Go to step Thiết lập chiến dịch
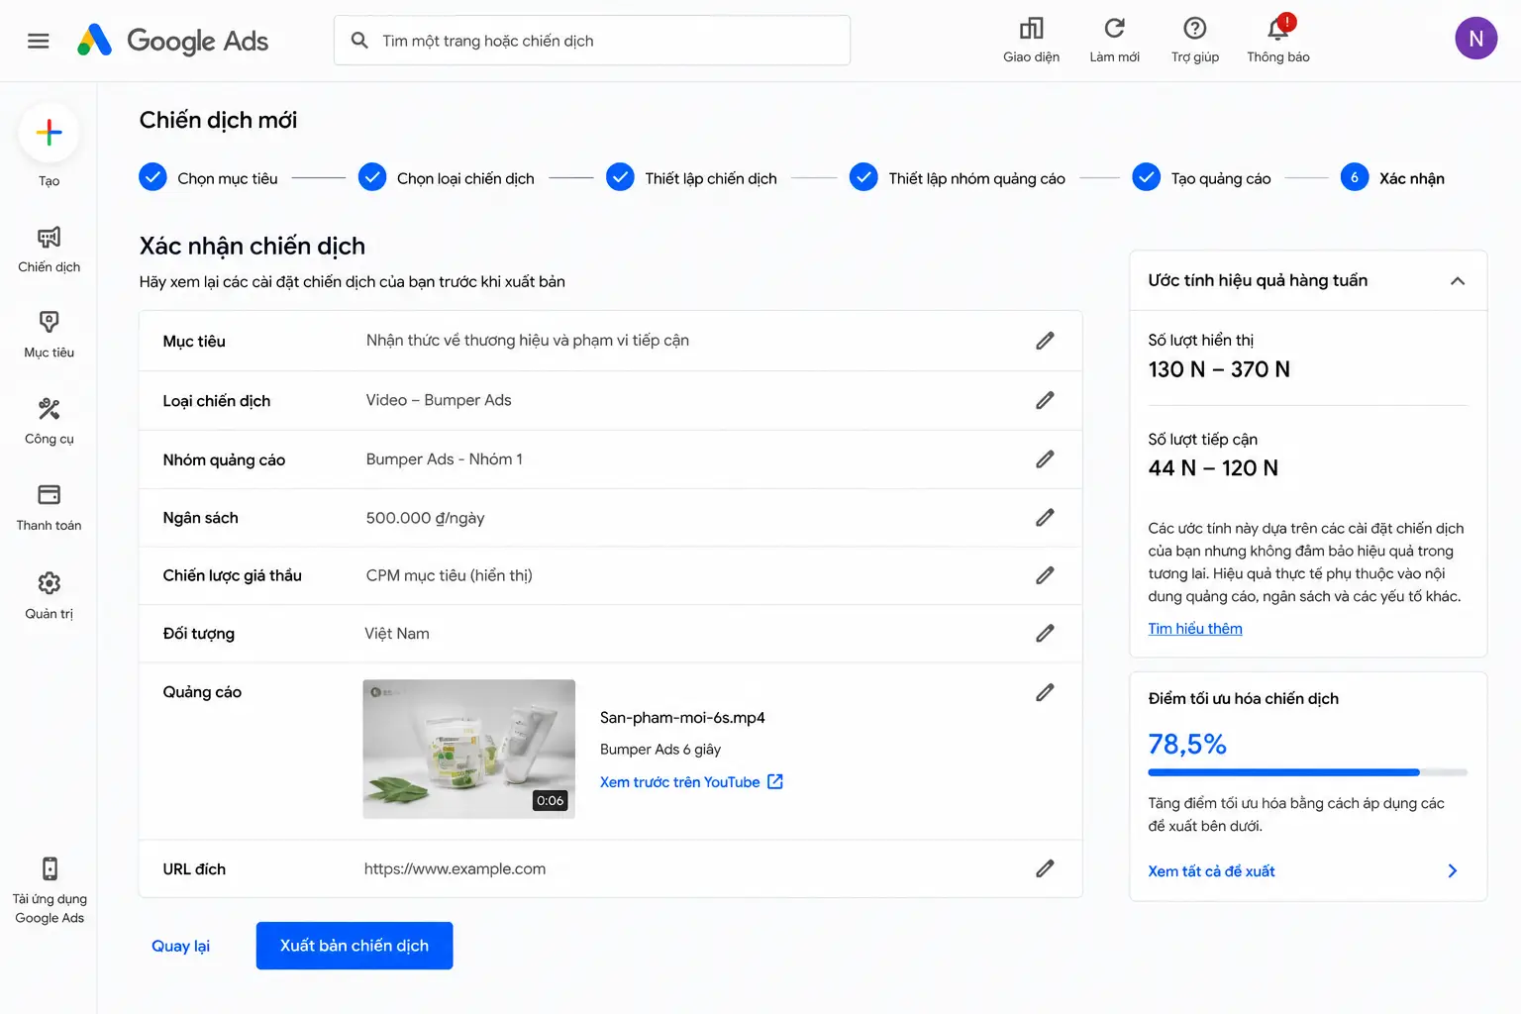The height and width of the screenshot is (1014, 1521). coord(691,178)
